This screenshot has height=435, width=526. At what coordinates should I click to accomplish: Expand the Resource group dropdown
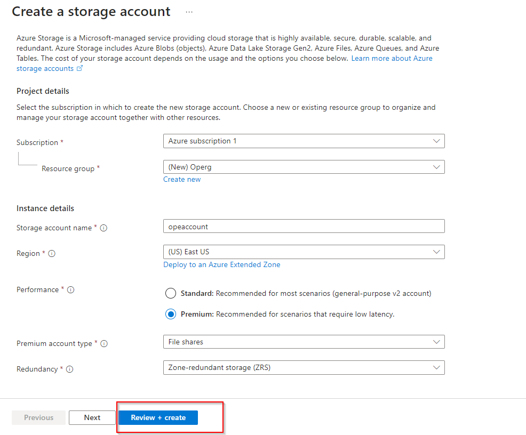(304, 167)
